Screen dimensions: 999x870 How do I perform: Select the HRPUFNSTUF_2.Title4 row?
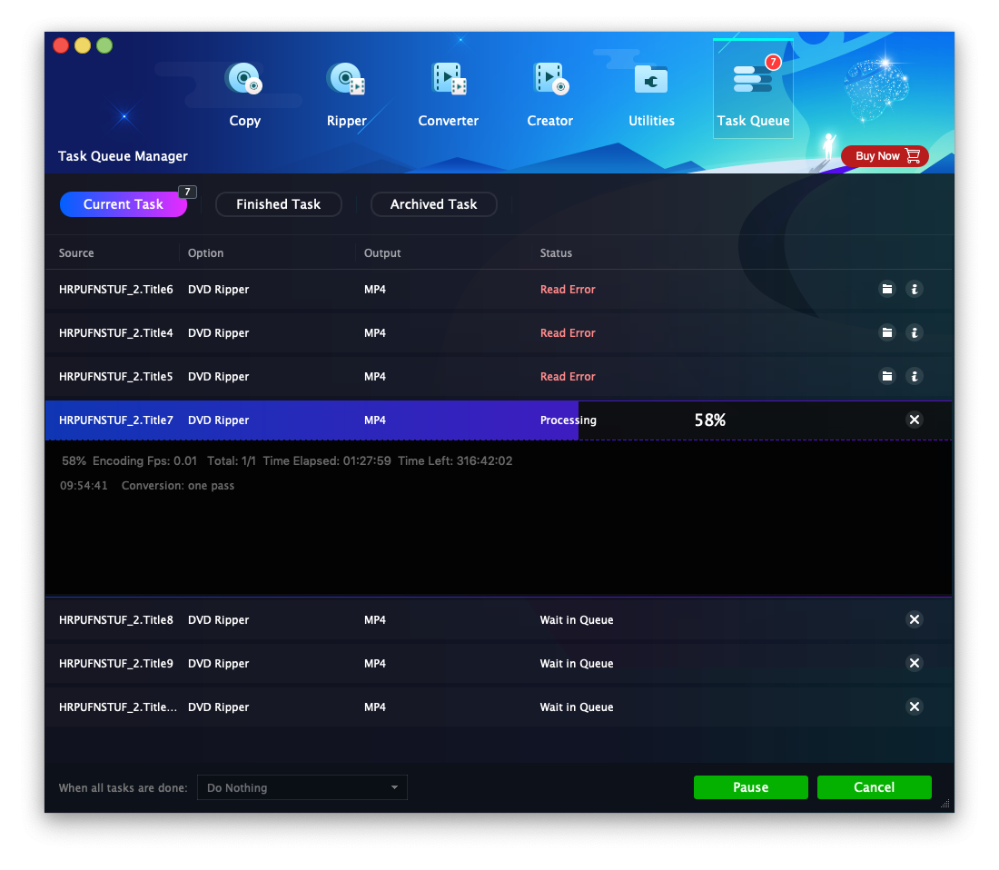pyautogui.click(x=499, y=332)
